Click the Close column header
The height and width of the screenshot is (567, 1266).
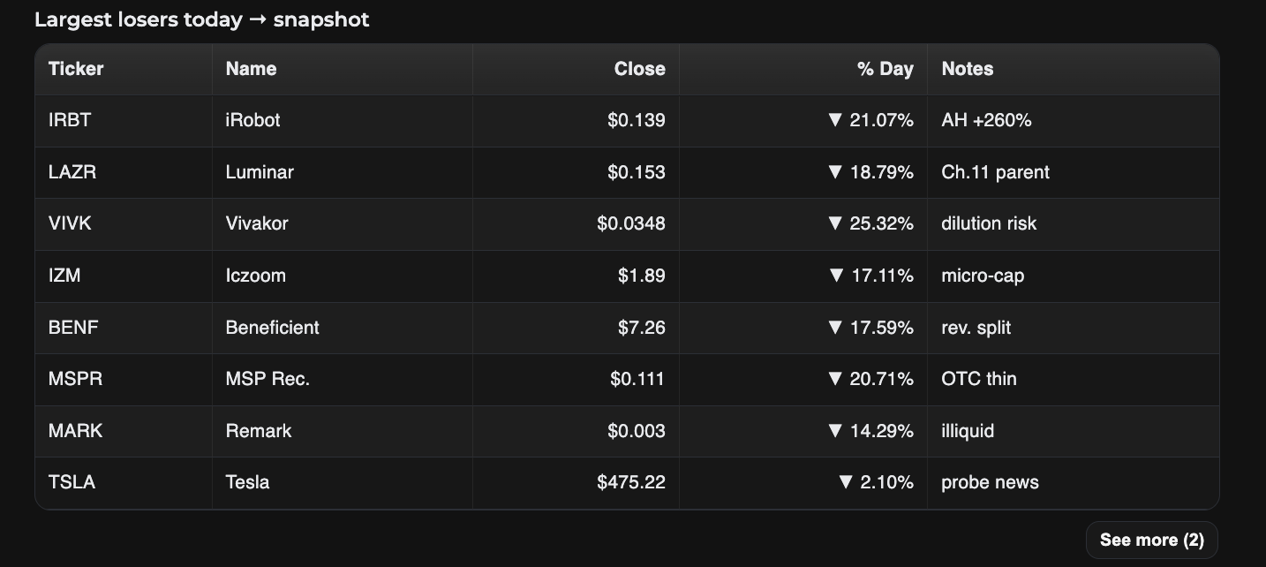pyautogui.click(x=639, y=69)
